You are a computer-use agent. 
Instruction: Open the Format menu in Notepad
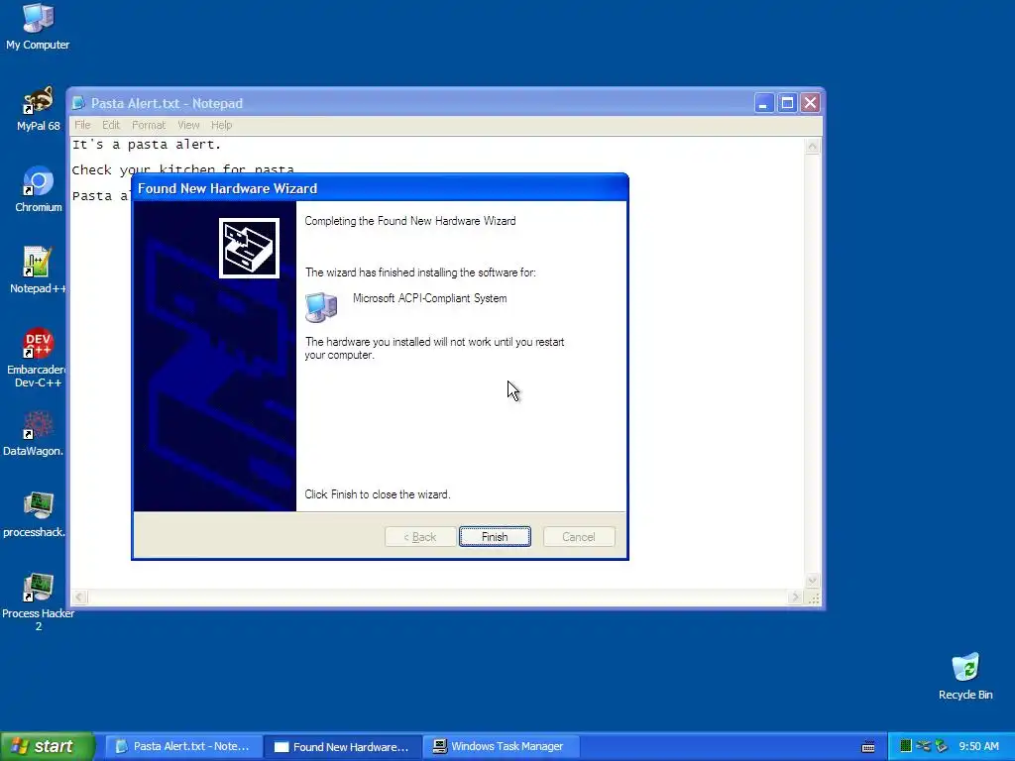click(149, 125)
